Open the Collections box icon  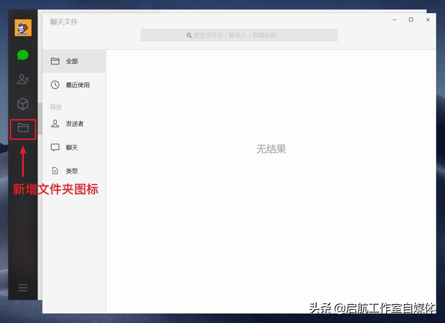pyautogui.click(x=23, y=104)
